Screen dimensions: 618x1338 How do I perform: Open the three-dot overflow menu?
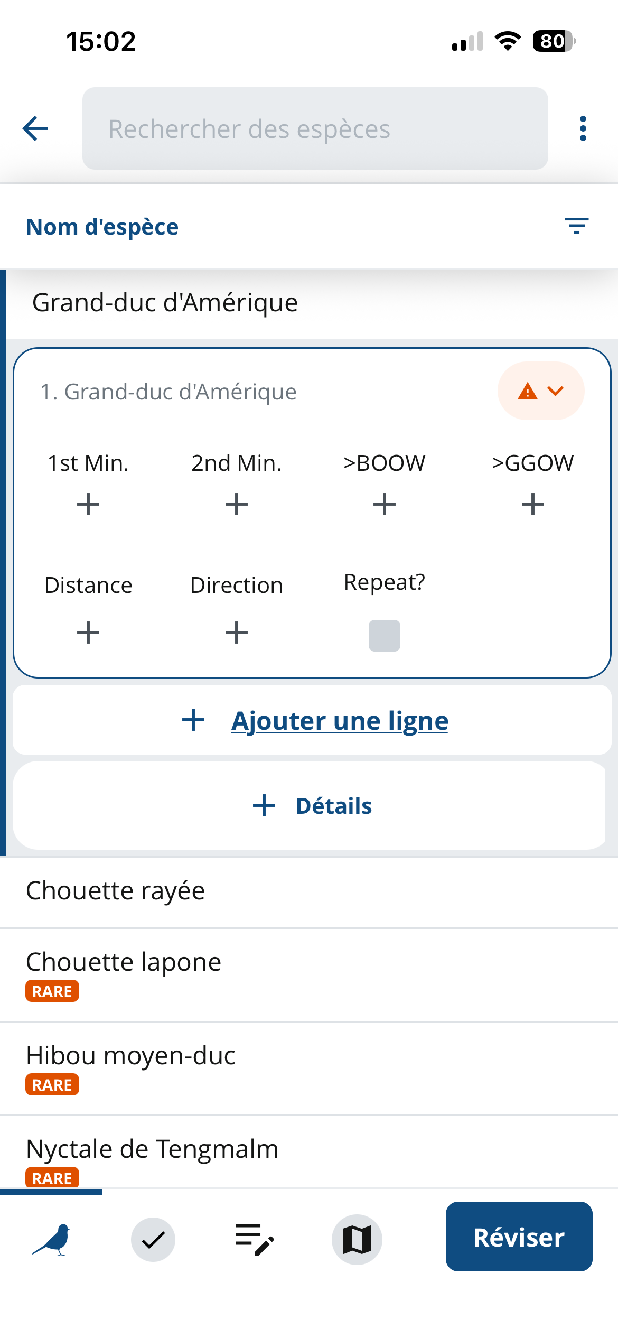[583, 128]
